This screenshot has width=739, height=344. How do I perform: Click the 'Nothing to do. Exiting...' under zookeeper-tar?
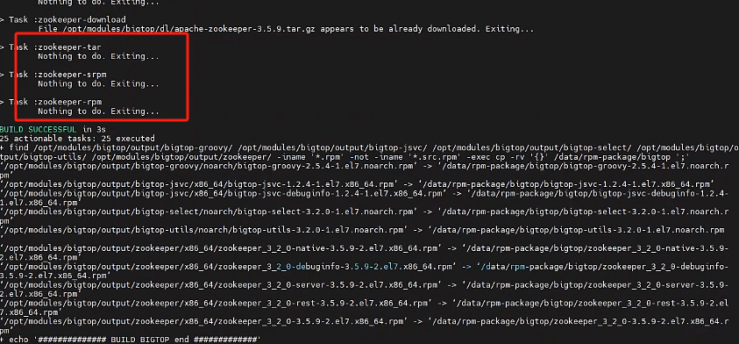[98, 57]
